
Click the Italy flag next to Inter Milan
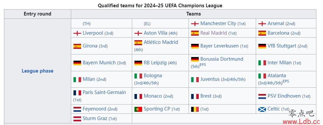coord(262,63)
